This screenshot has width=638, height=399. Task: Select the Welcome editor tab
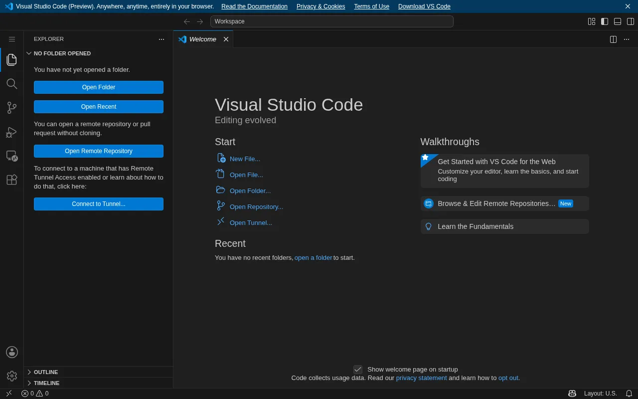[x=203, y=39]
